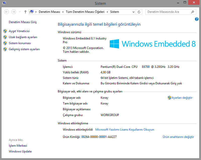
Task: Click the computer icon in address bar
Action: click(x=32, y=12)
